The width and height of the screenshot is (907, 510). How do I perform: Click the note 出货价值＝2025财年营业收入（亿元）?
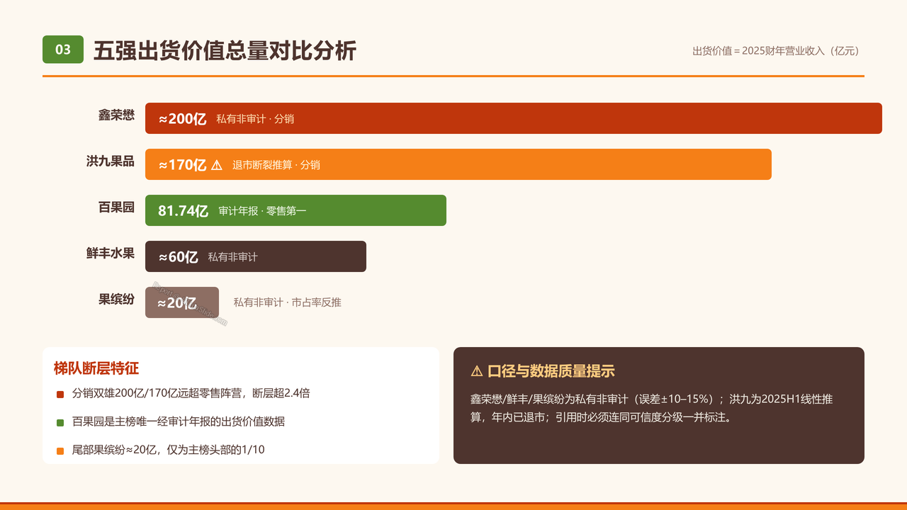coord(776,51)
